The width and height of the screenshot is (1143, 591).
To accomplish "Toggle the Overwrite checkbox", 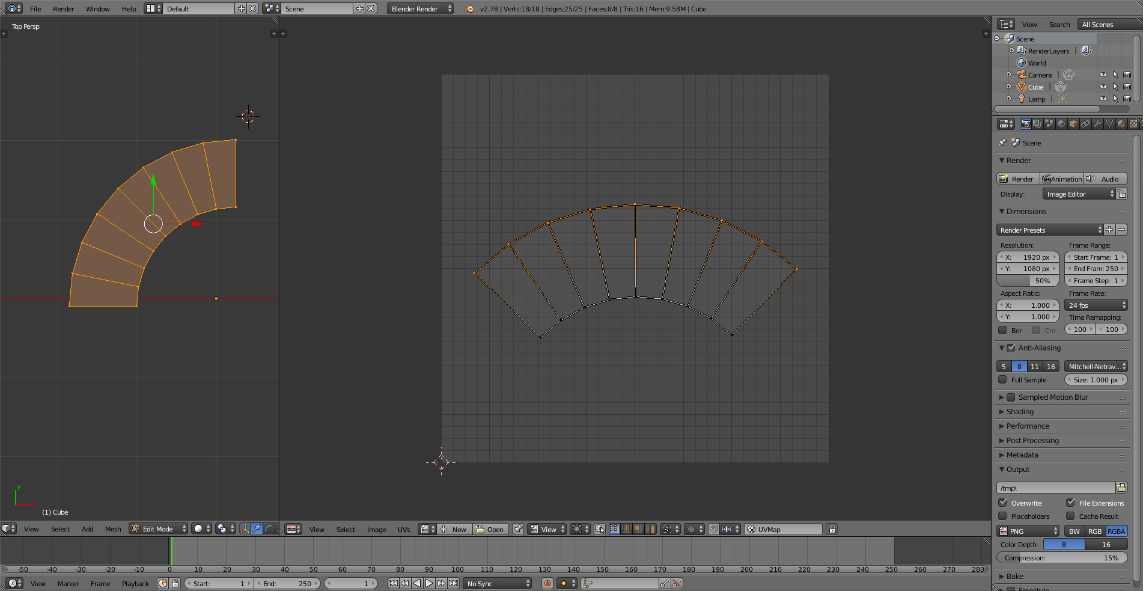I will pos(1002,503).
